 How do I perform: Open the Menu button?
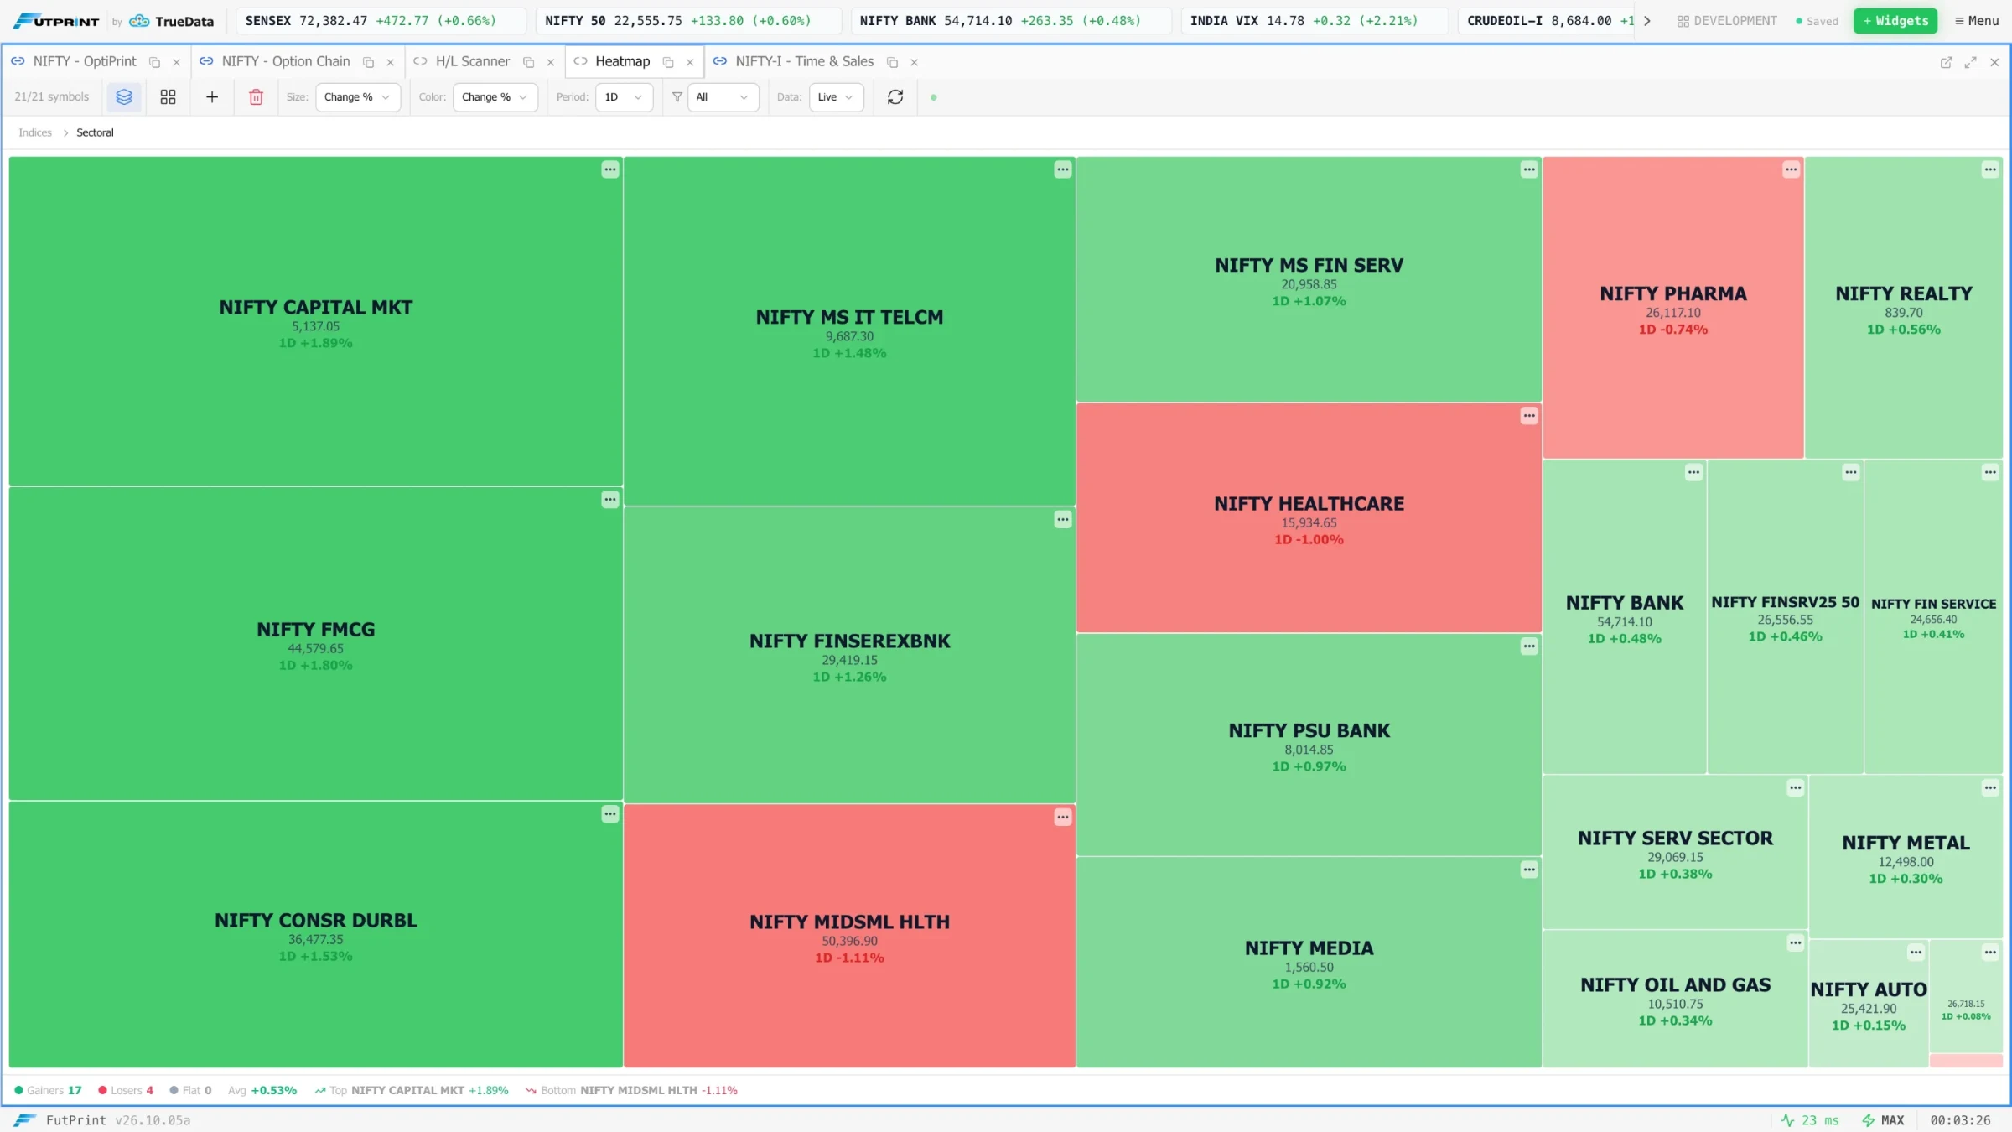click(x=1977, y=21)
